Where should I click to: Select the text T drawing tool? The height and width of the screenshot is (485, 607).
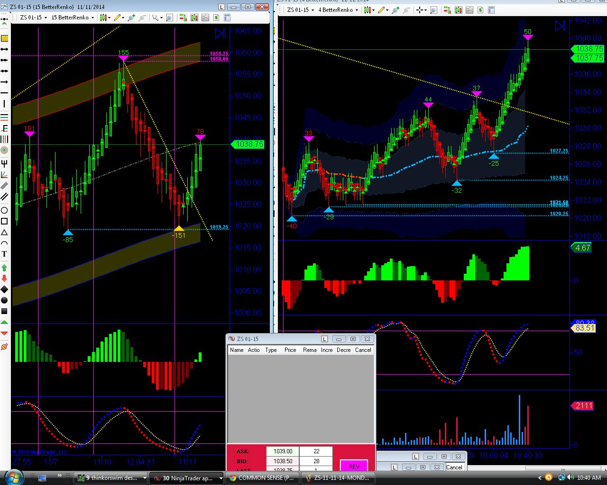point(4,254)
